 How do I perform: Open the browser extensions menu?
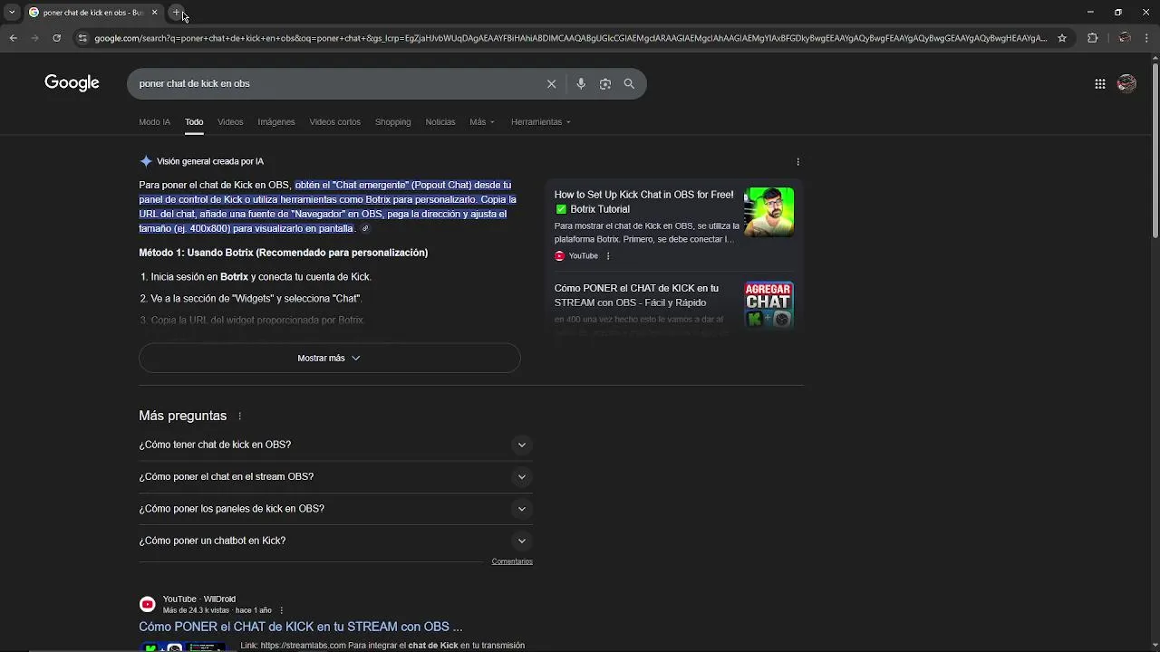[x=1092, y=38]
